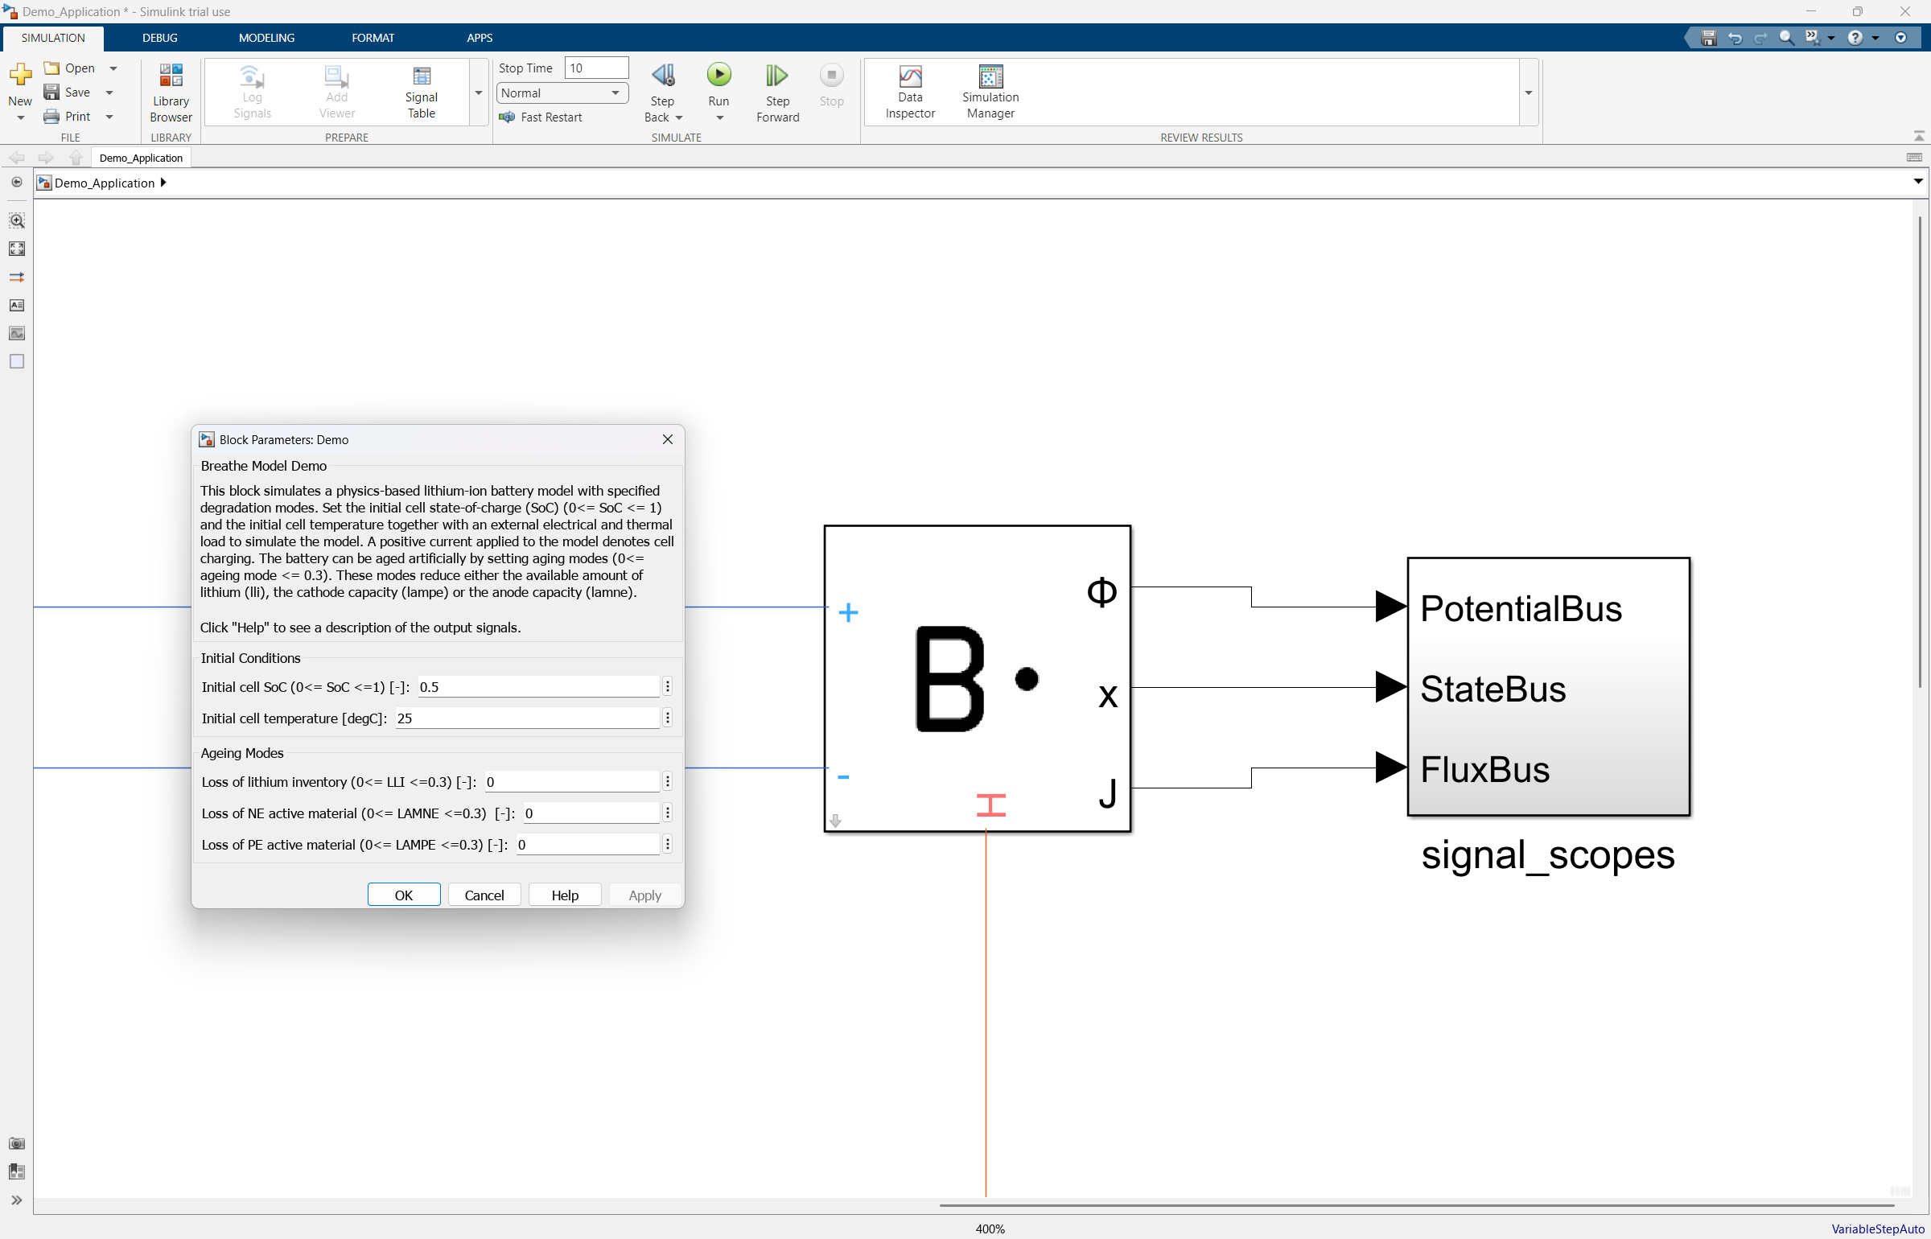Expand the palette double-chevron
1931x1239 pixels.
17,1200
